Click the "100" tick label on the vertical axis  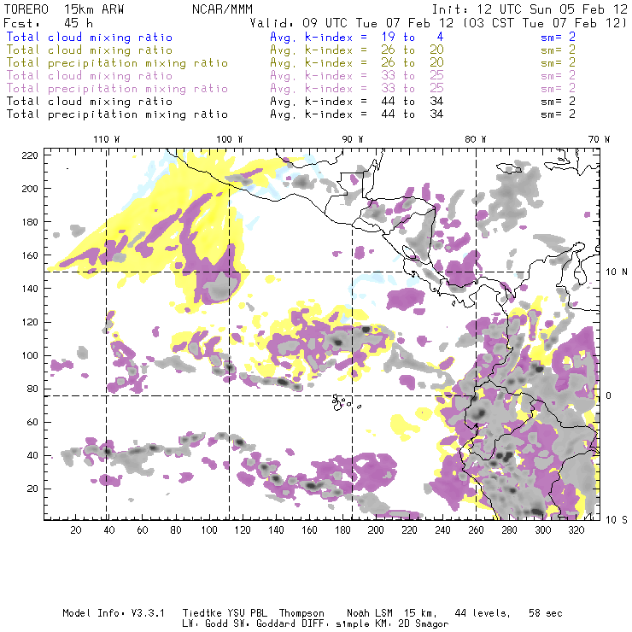click(30, 355)
